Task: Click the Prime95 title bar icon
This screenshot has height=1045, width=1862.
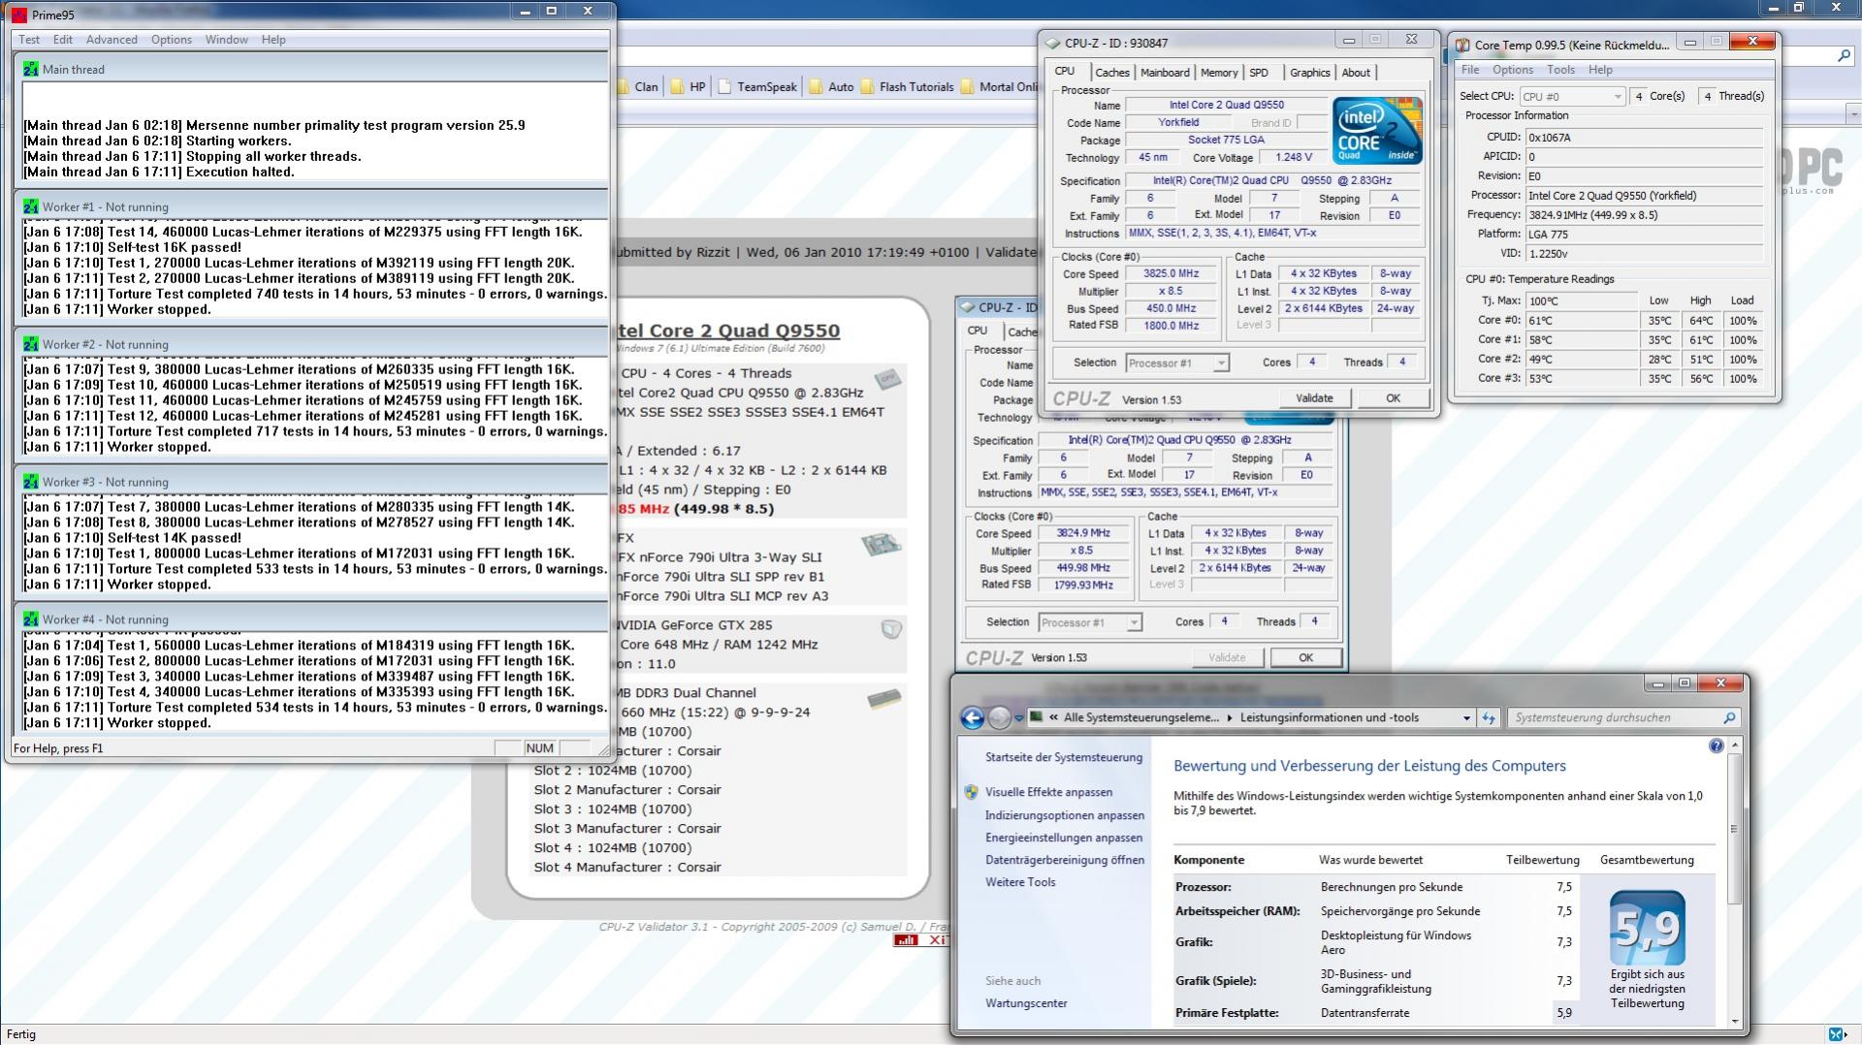Action: 18,14
